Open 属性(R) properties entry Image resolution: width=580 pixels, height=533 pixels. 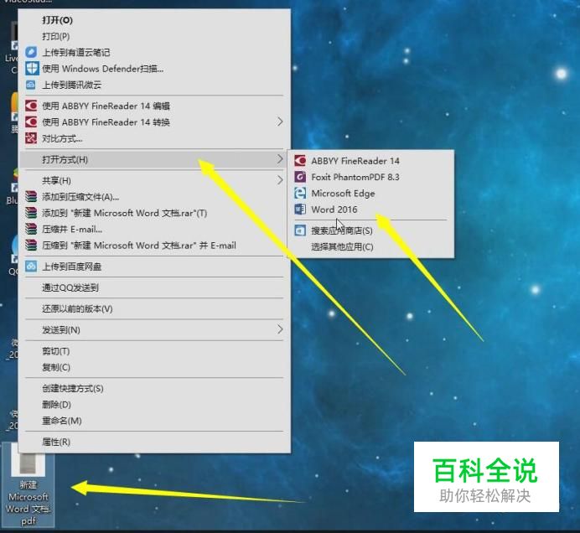click(154, 442)
